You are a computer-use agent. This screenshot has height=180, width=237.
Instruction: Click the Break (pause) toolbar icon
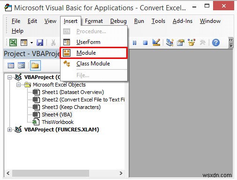click(x=134, y=43)
